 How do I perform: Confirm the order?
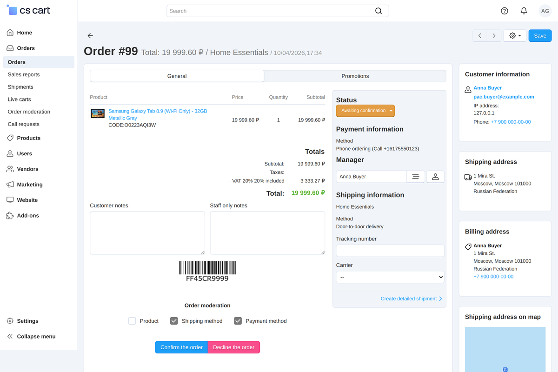(x=181, y=347)
